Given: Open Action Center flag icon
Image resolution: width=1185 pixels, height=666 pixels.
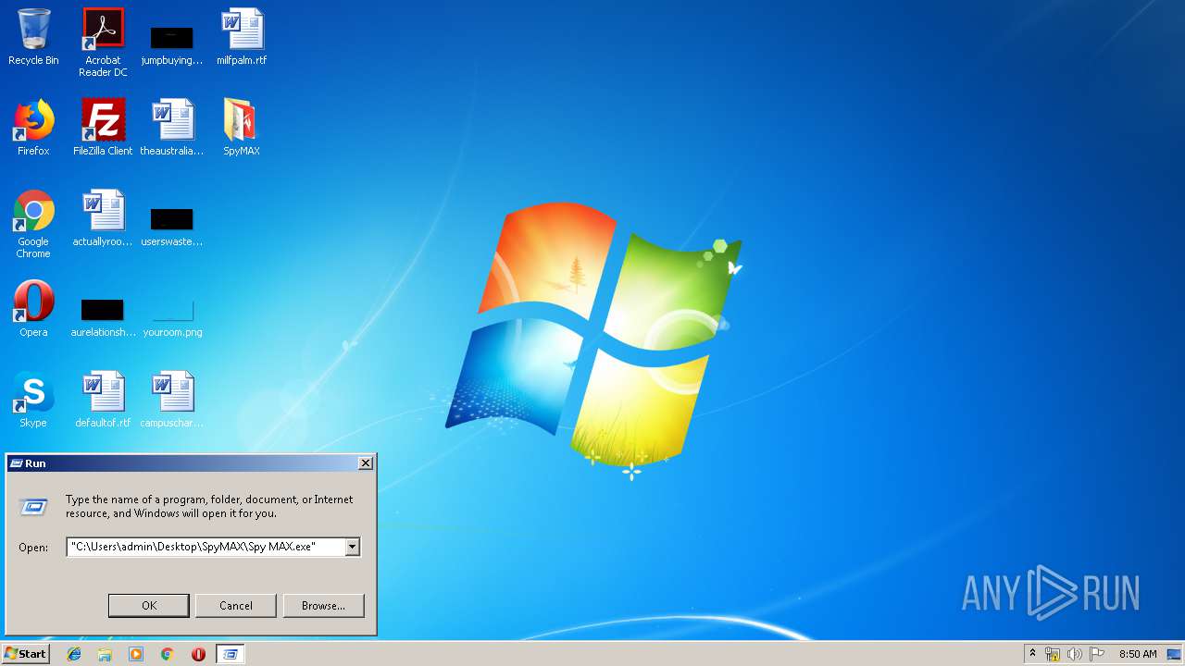Looking at the screenshot, I should [x=1097, y=654].
